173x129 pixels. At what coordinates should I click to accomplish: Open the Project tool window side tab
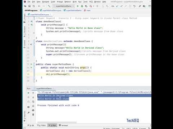(x=25, y=18)
